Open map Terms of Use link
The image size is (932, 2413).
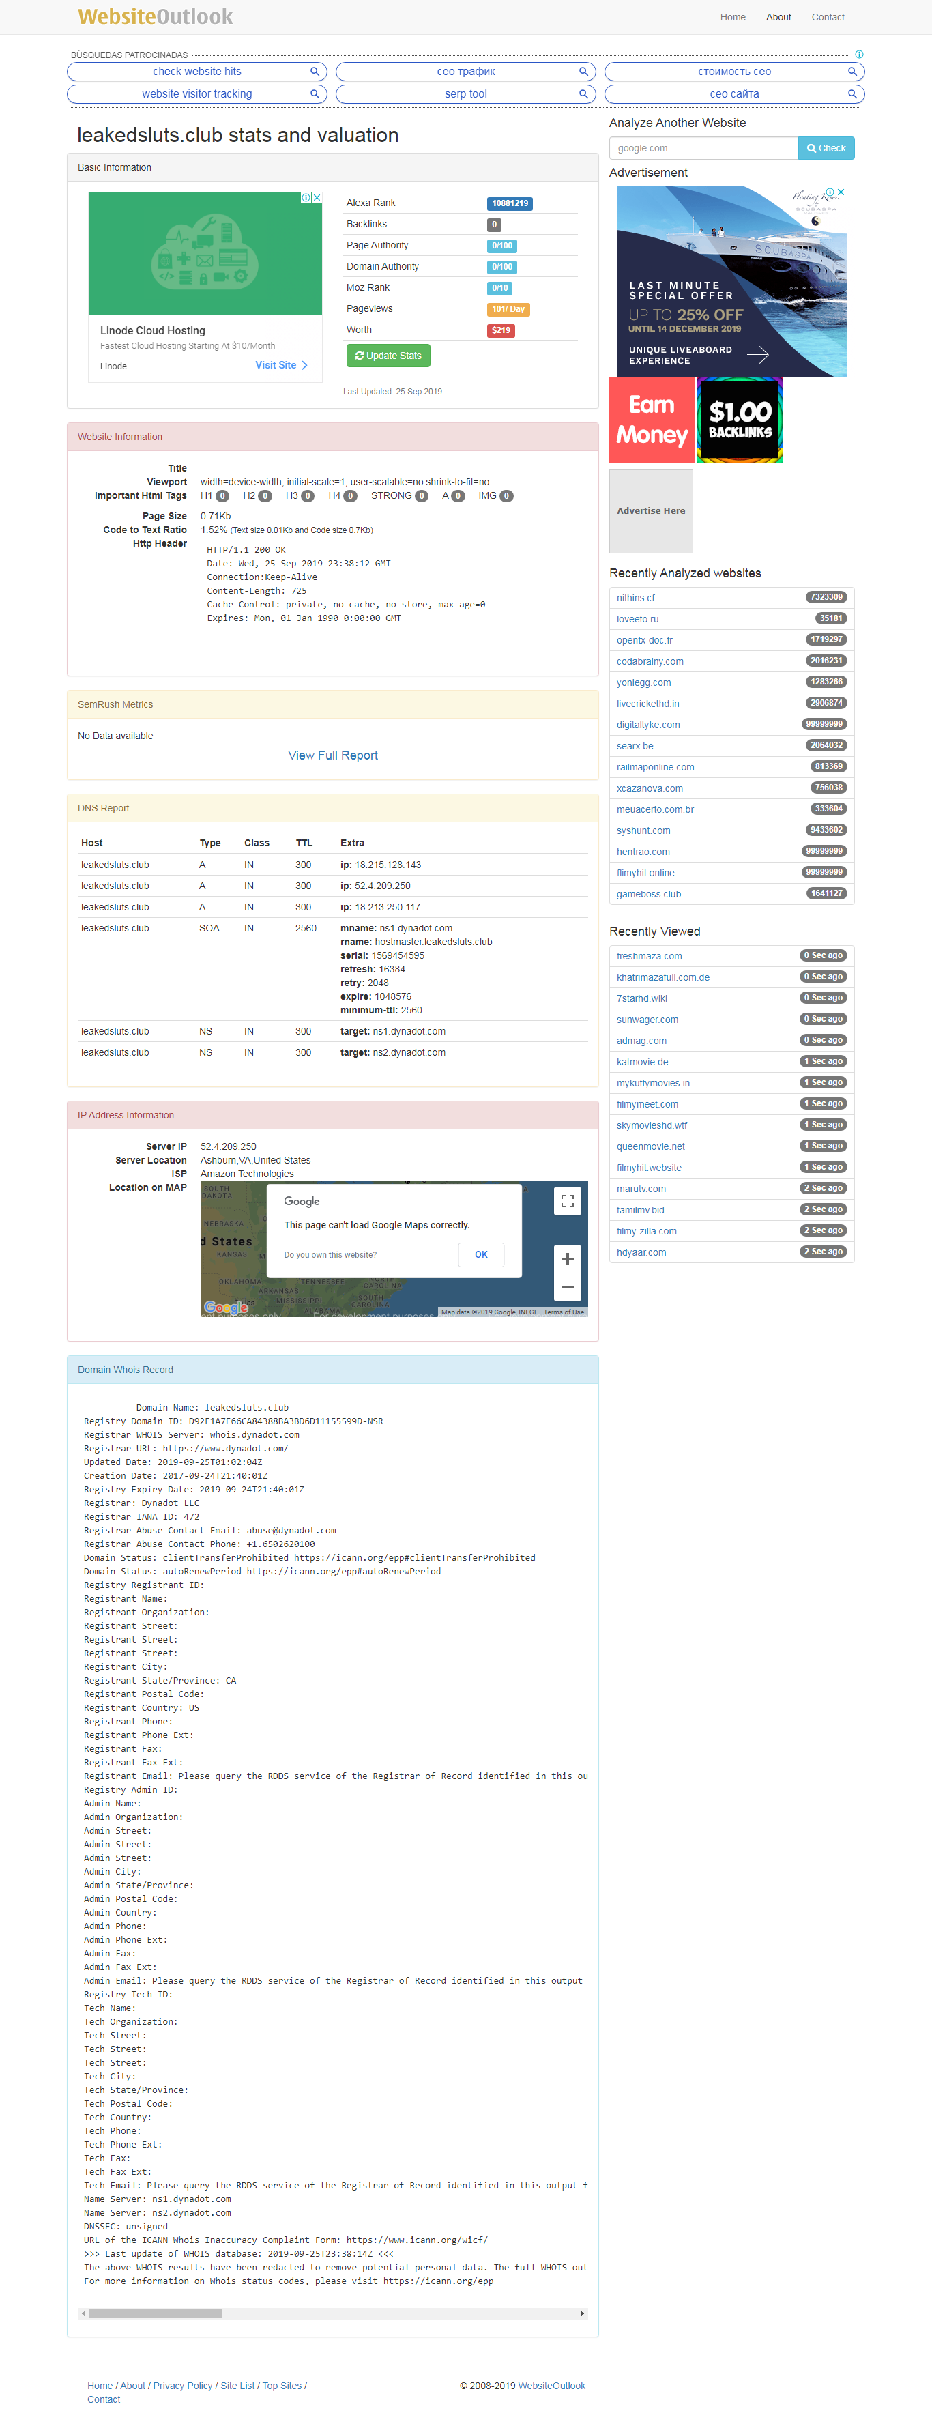(563, 1312)
